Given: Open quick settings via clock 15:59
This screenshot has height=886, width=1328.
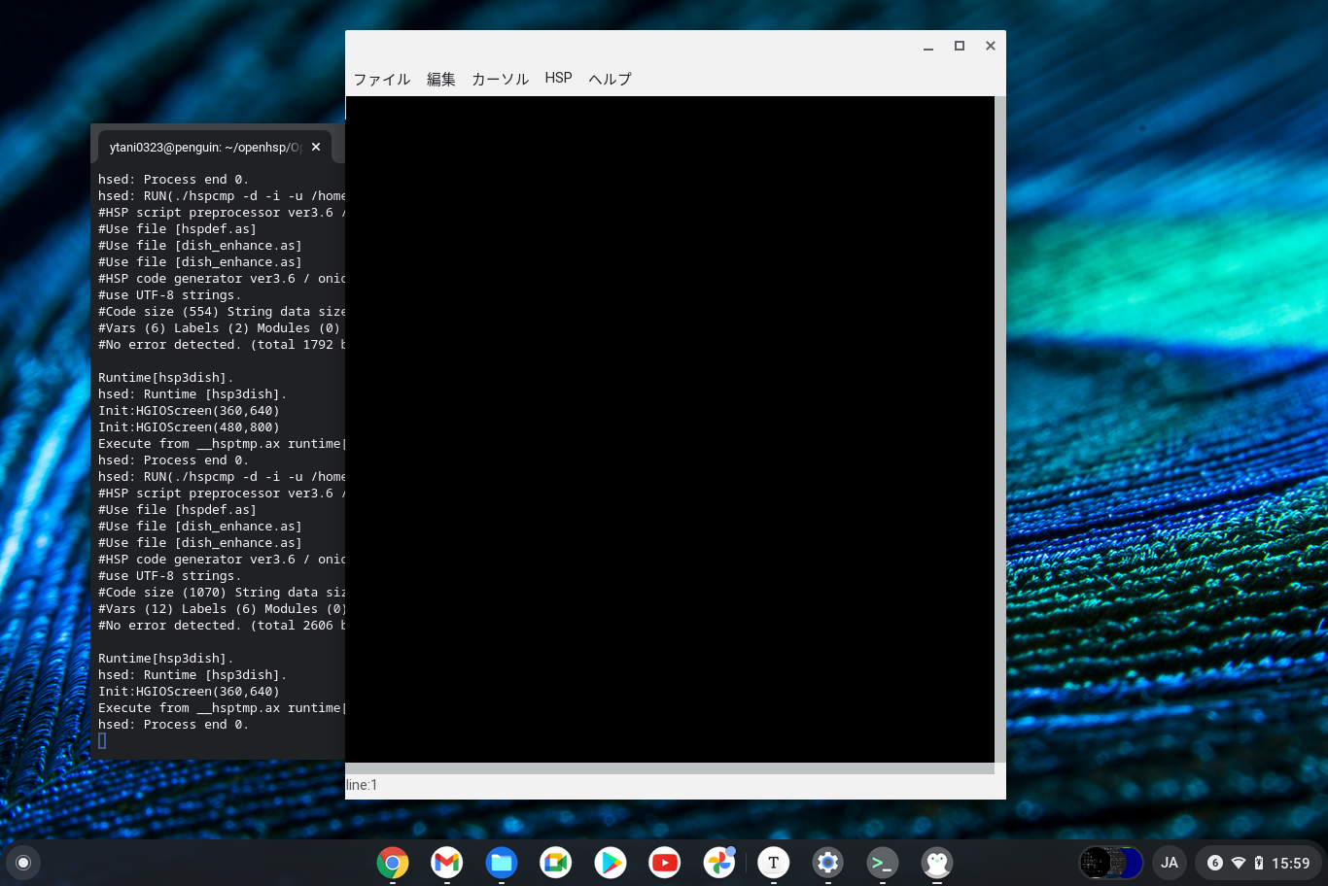Looking at the screenshot, I should 1290,863.
